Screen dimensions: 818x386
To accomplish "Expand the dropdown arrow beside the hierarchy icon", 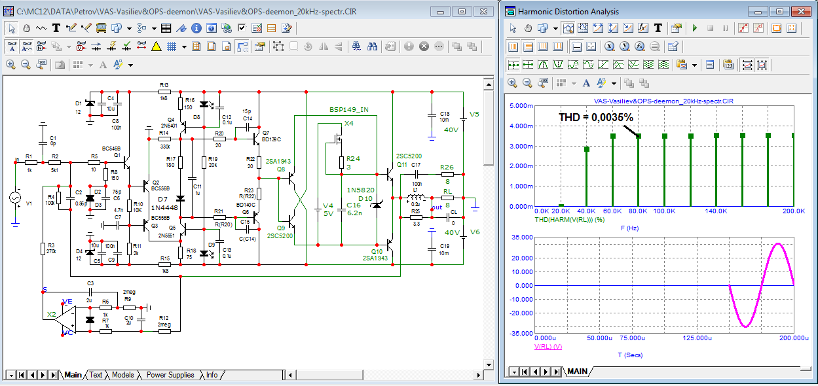I will click(x=153, y=28).
